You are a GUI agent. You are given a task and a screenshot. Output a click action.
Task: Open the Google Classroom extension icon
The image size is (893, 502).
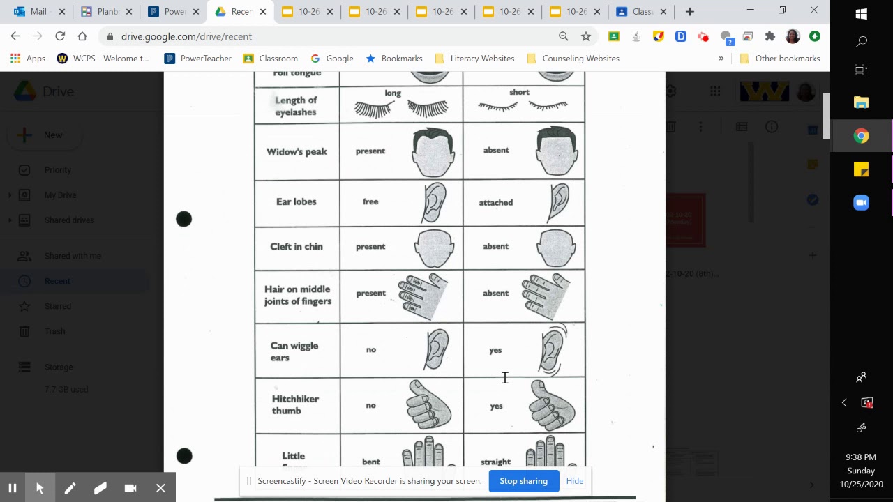[614, 36]
